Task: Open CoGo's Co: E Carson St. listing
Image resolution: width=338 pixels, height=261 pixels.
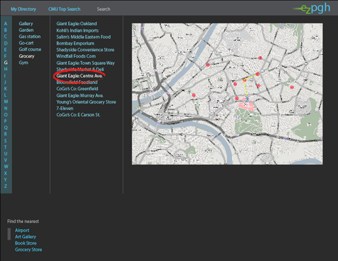Action: pos(78,115)
